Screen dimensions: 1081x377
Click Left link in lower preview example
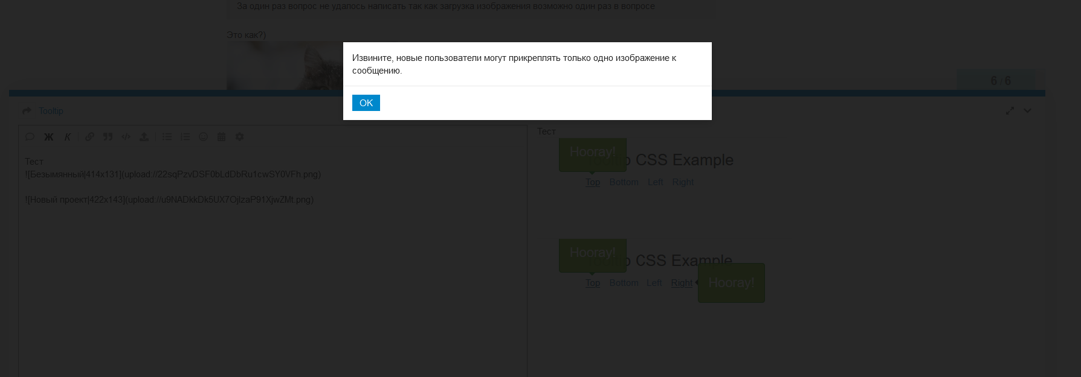tap(654, 283)
